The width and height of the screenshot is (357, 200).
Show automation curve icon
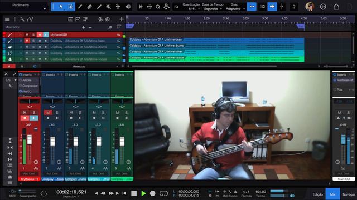pyautogui.click(x=30, y=19)
